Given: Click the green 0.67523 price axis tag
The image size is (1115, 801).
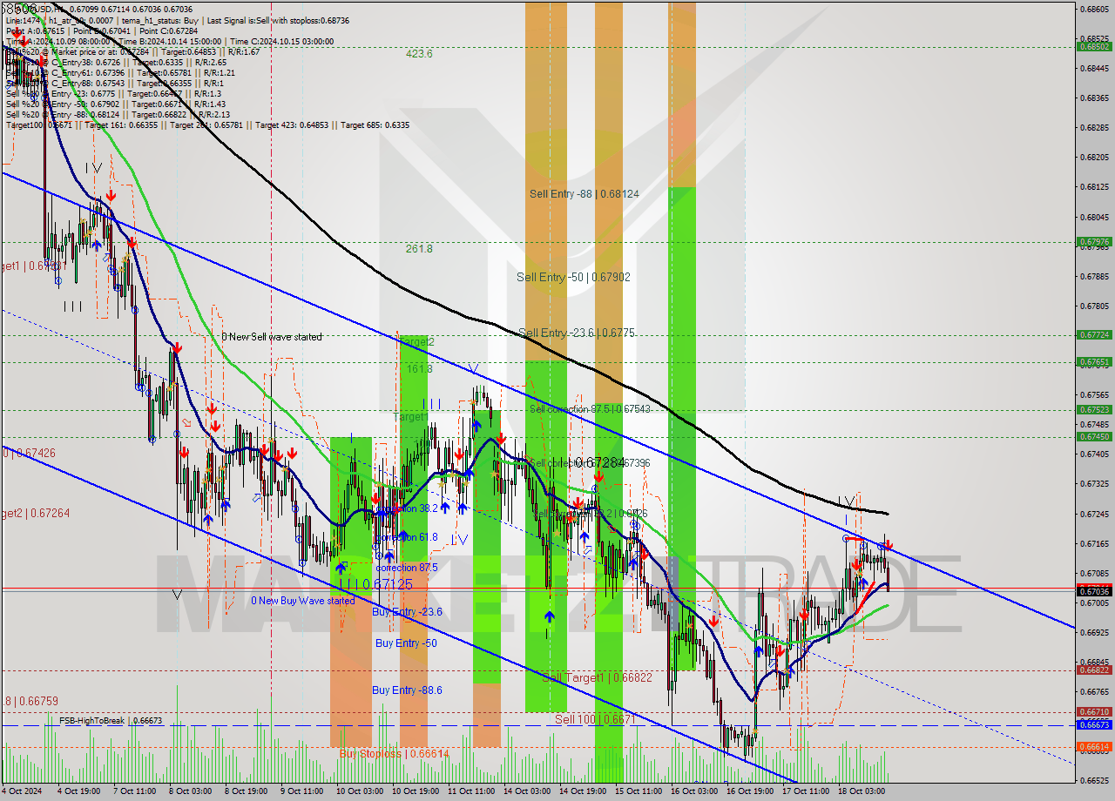Looking at the screenshot, I should pyautogui.click(x=1094, y=409).
